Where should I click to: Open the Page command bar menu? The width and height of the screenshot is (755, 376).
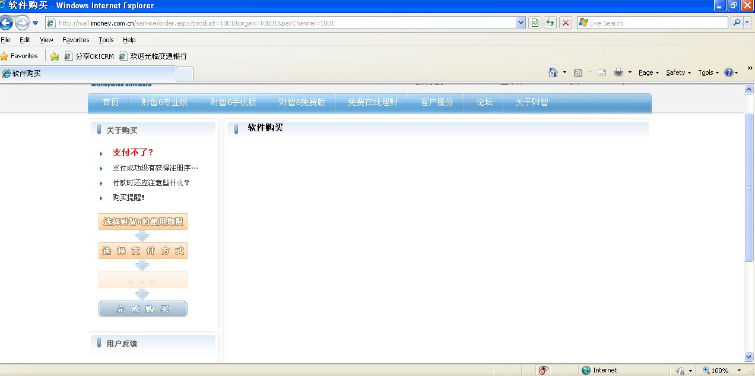649,72
